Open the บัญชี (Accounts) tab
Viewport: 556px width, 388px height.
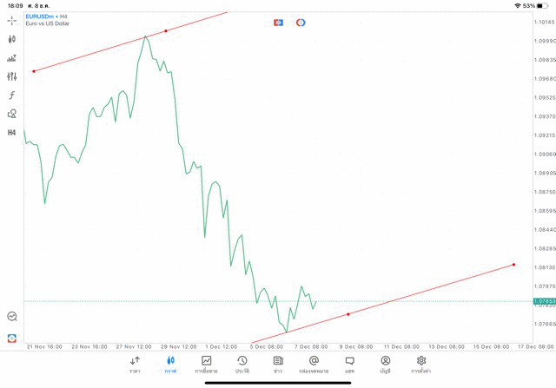[x=385, y=364]
